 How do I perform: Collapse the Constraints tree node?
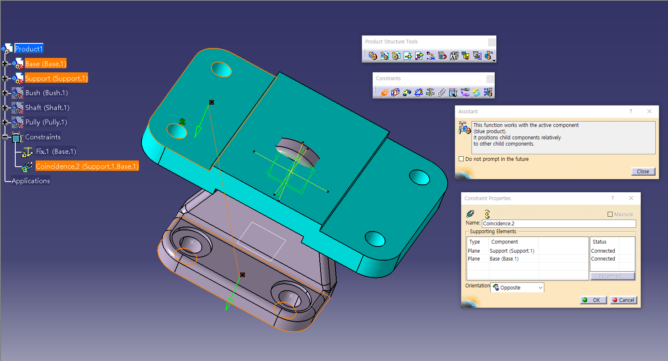point(5,137)
